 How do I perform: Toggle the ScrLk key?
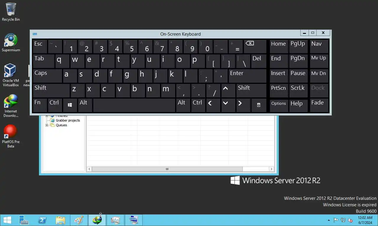click(x=298, y=91)
